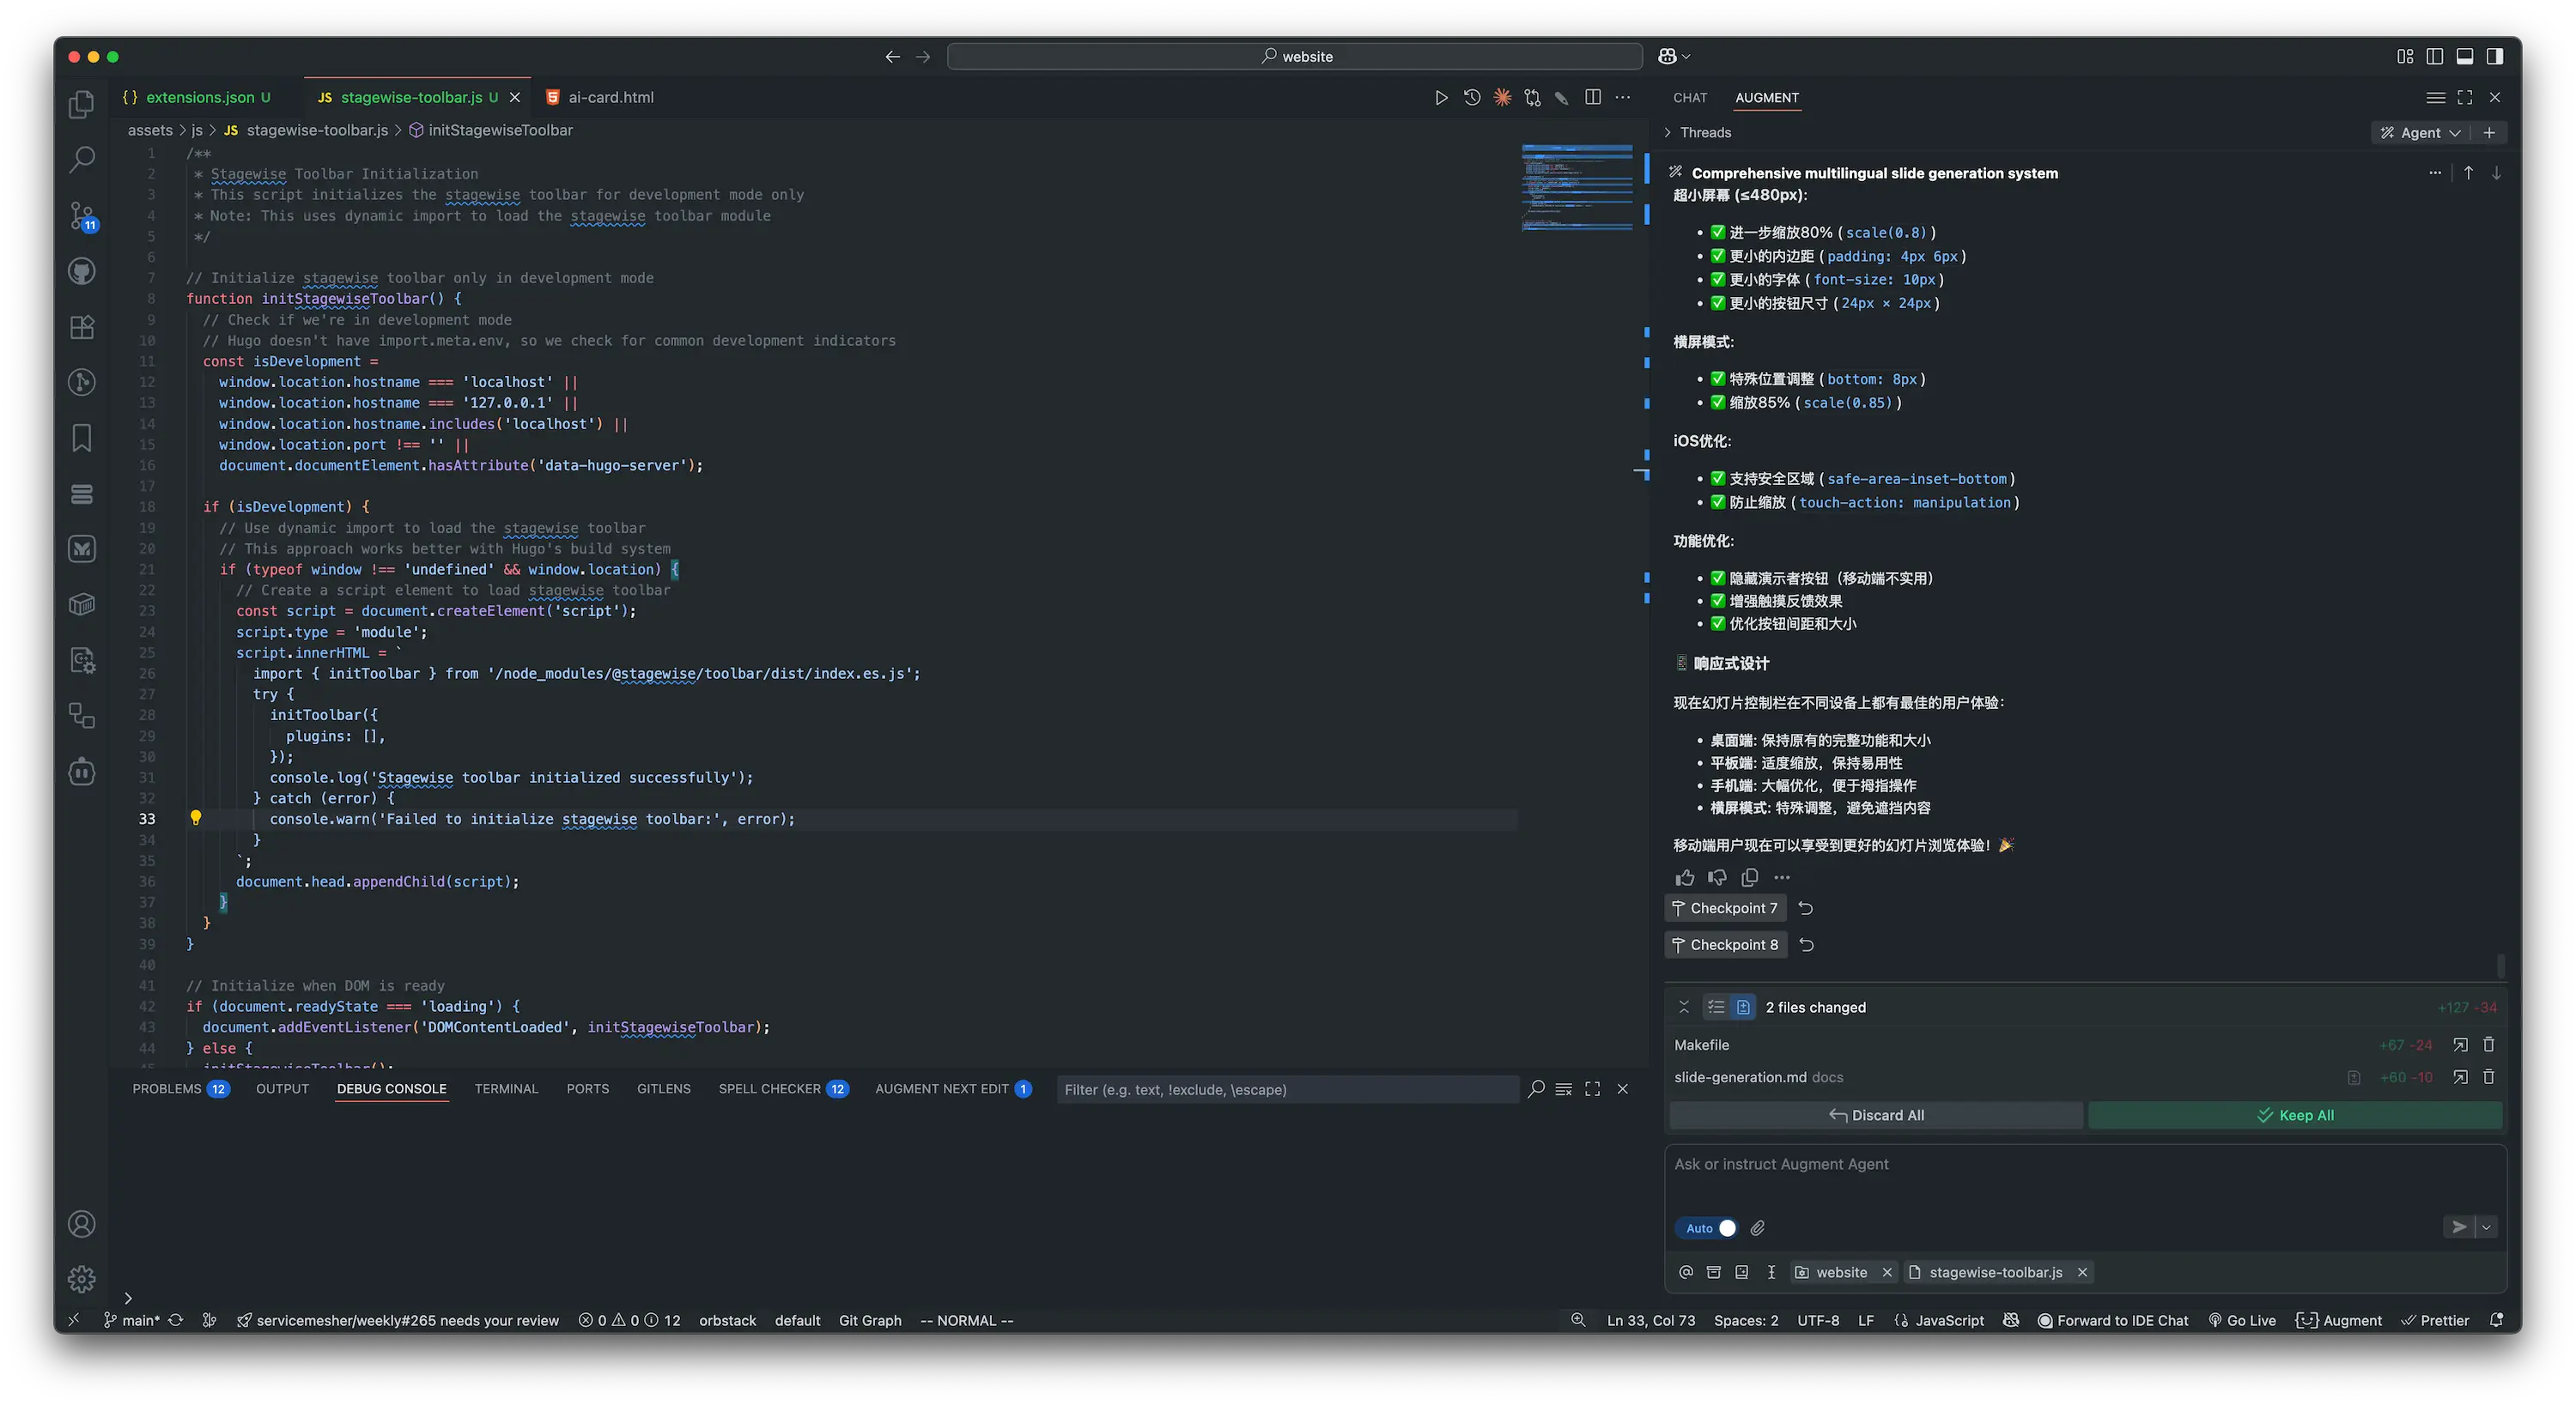This screenshot has height=1405, width=2576.
Task: Click the website search bar in title bar
Action: coord(1295,57)
